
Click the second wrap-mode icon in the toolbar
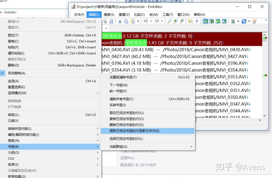tap(212, 21)
